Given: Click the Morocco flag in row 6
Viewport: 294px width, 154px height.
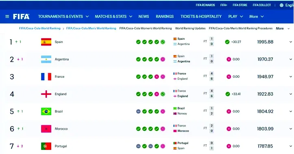Looking at the screenshot, I should 46,129.
